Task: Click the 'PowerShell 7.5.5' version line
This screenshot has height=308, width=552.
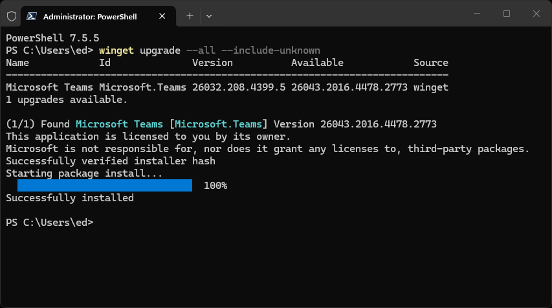Action: (x=52, y=38)
